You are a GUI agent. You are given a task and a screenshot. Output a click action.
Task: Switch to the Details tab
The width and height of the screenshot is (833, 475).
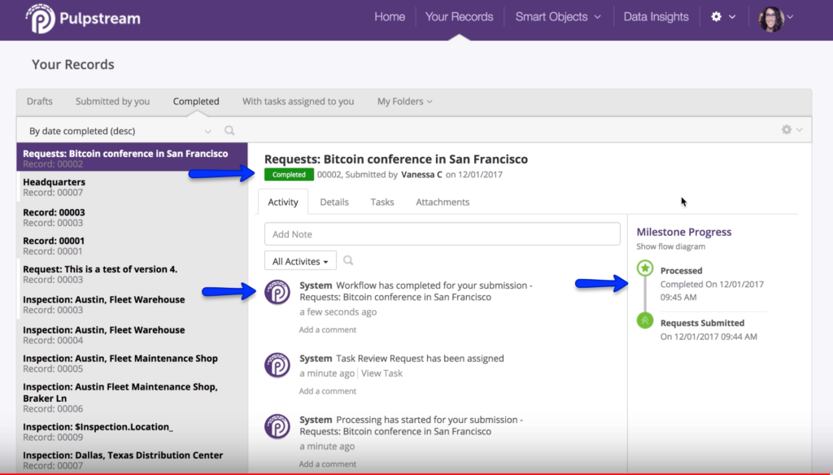[334, 202]
